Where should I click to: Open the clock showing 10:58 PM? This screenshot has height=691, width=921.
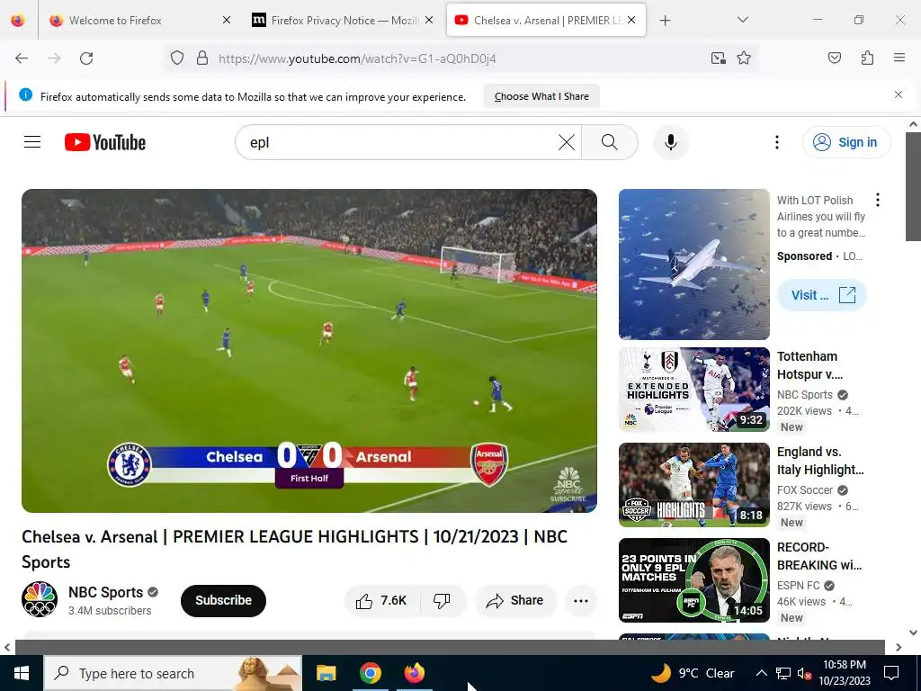click(x=844, y=673)
